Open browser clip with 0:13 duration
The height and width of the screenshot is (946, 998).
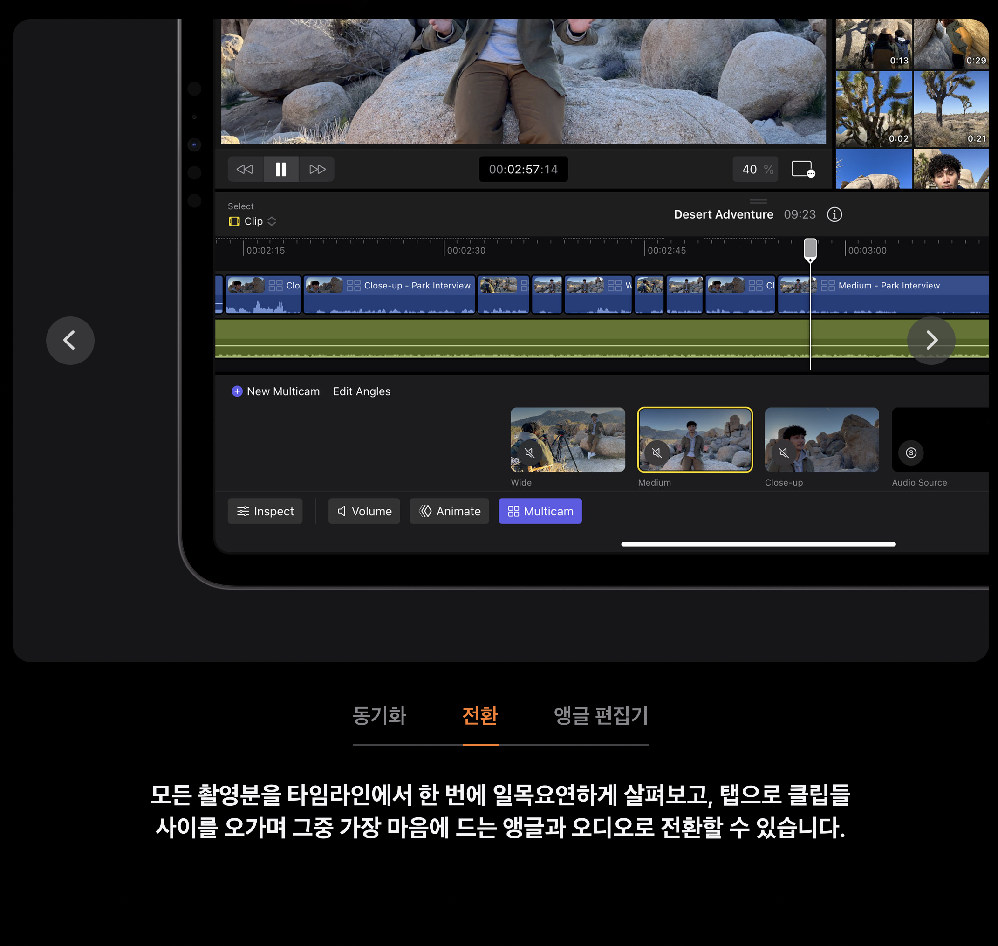(x=874, y=44)
